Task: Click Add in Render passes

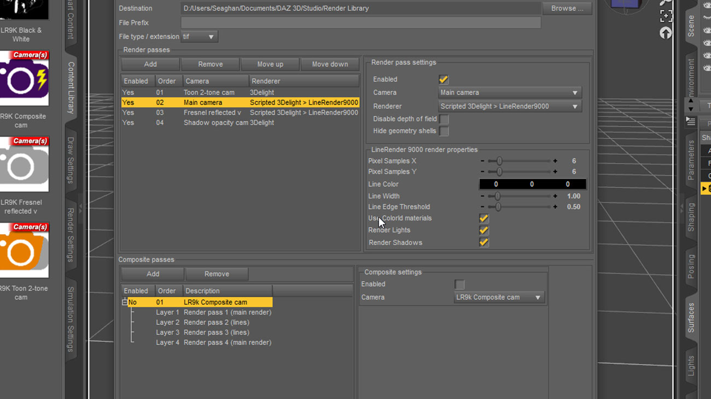Action: (150, 64)
